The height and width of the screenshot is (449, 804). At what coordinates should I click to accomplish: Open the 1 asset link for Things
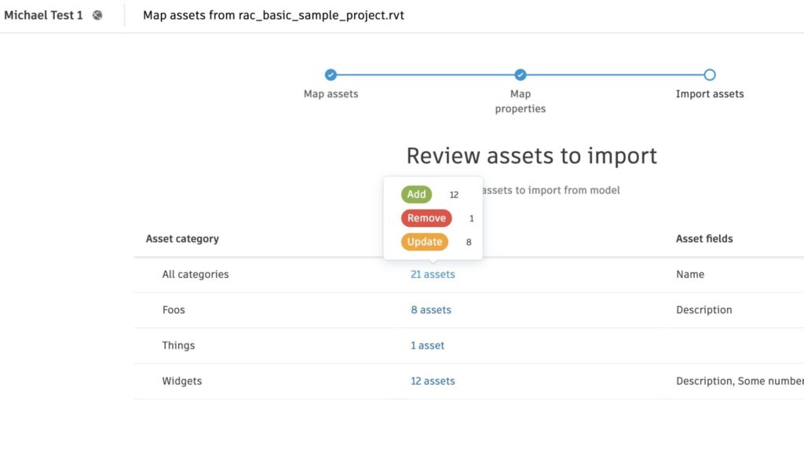(427, 345)
